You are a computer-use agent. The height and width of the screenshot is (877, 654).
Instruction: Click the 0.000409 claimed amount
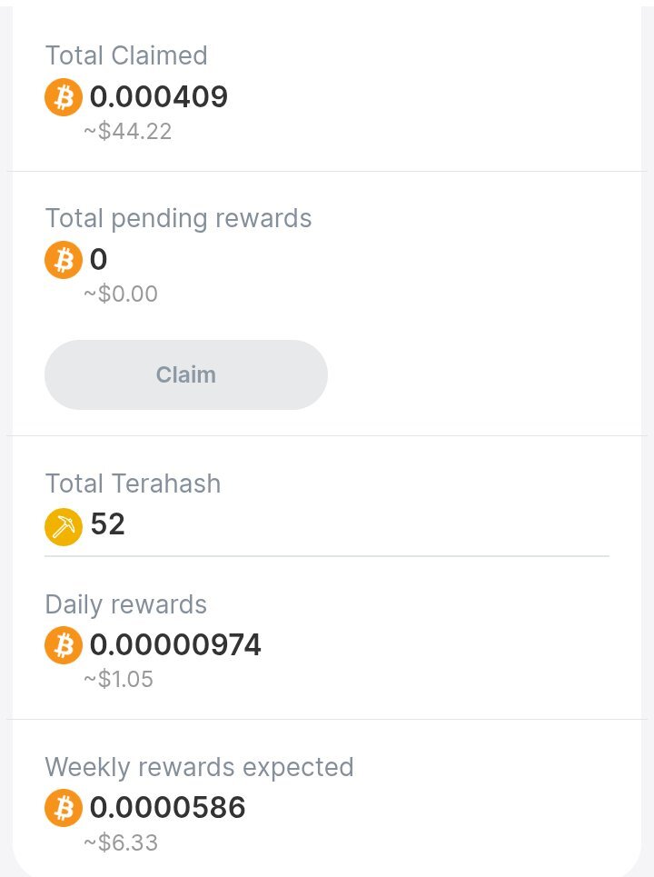click(x=159, y=96)
